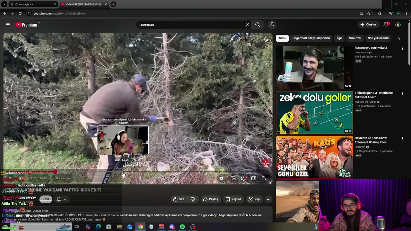Open File Explorer from the taskbar
Viewport: 411px width, 231px height.
pyautogui.click(x=119, y=227)
